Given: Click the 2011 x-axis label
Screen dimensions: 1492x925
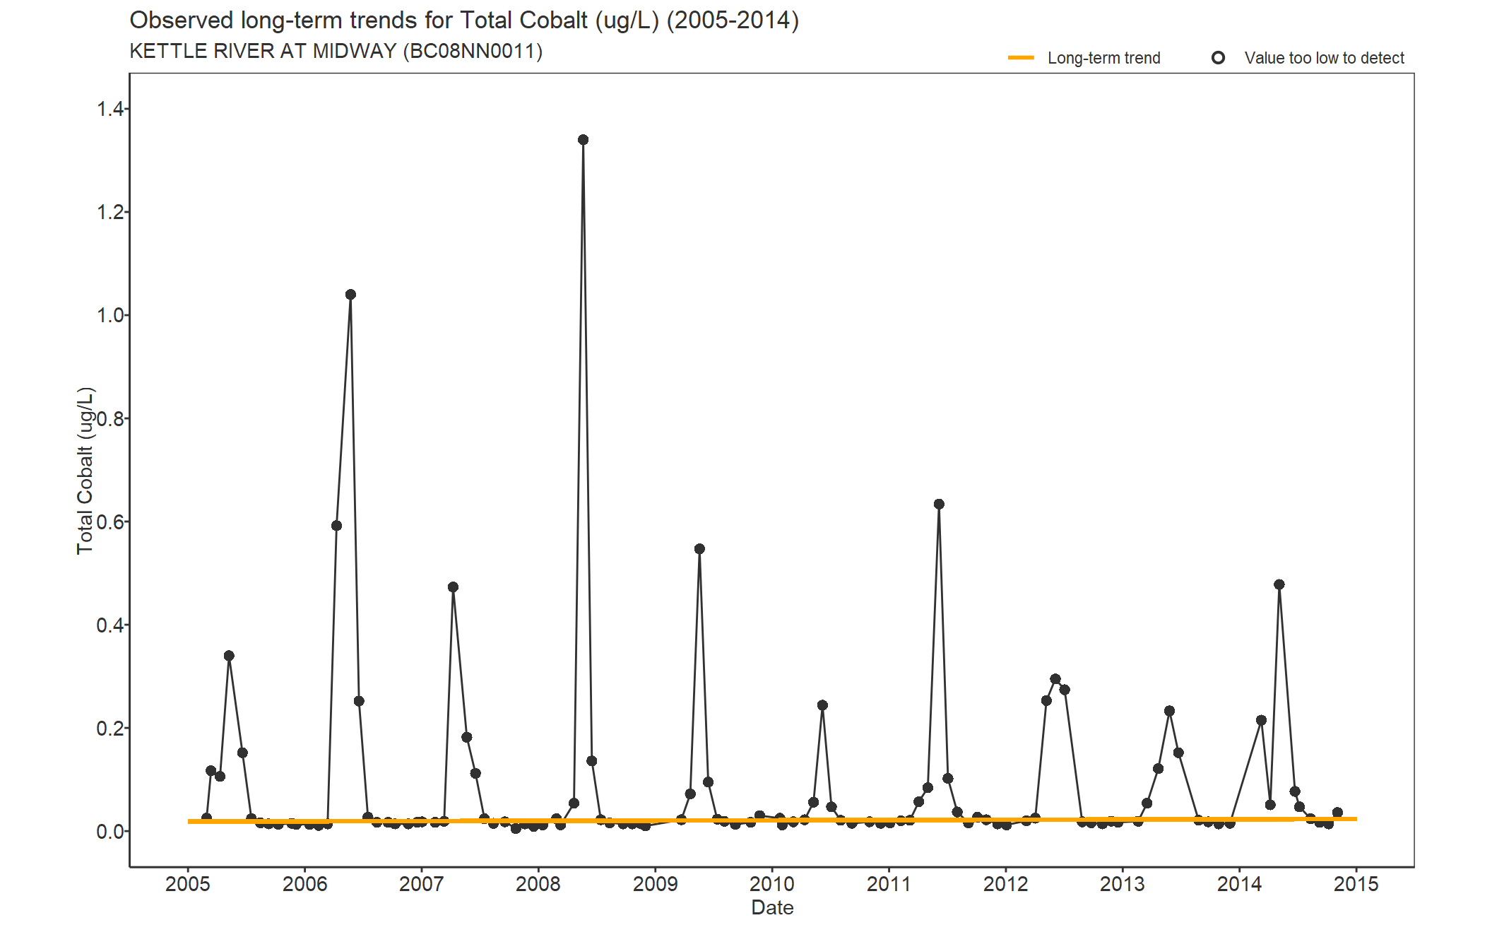Looking at the screenshot, I should 889,883.
